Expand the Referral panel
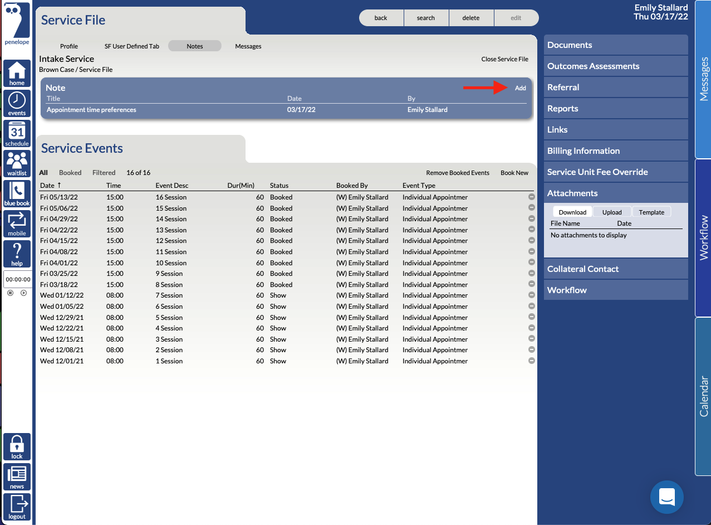 (616, 87)
